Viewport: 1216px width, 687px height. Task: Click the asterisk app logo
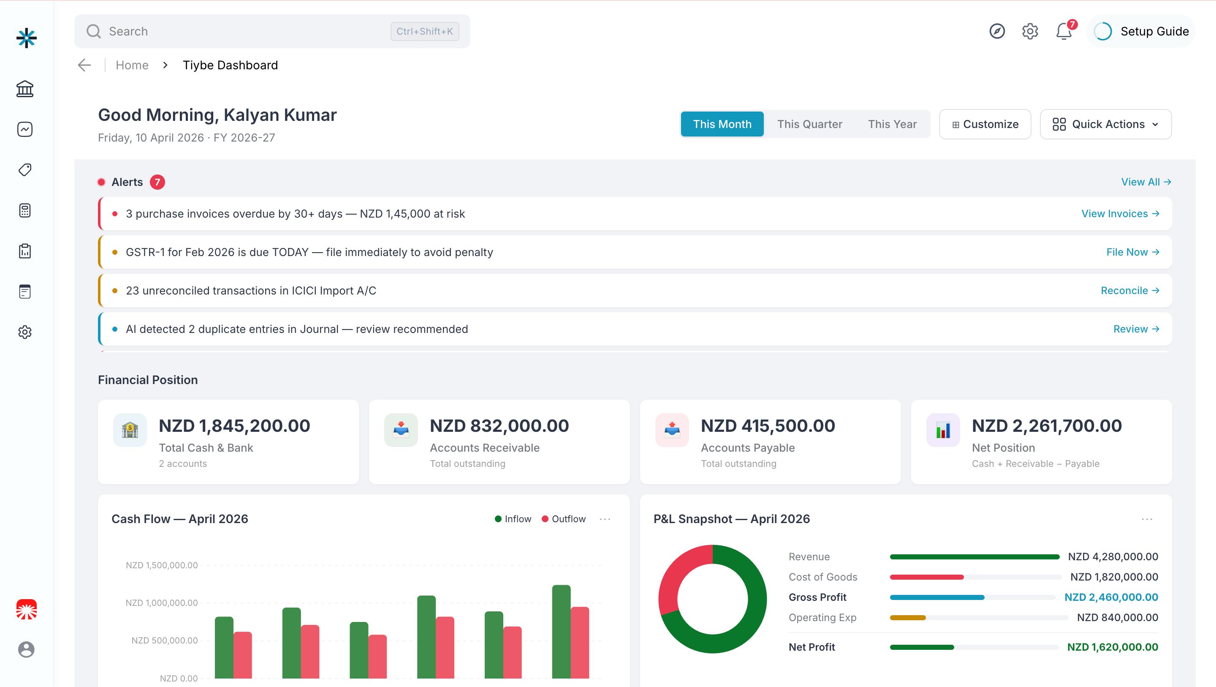pyautogui.click(x=27, y=38)
